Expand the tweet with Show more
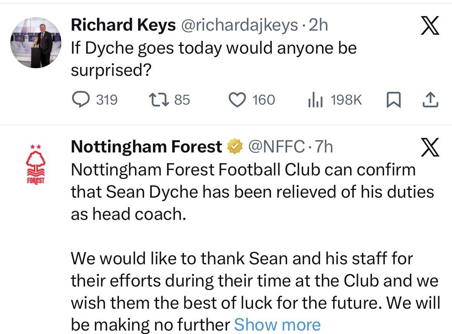The image size is (452, 334). click(x=277, y=325)
